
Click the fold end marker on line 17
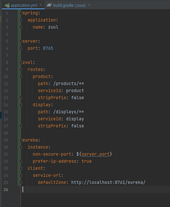(x=21, y=126)
